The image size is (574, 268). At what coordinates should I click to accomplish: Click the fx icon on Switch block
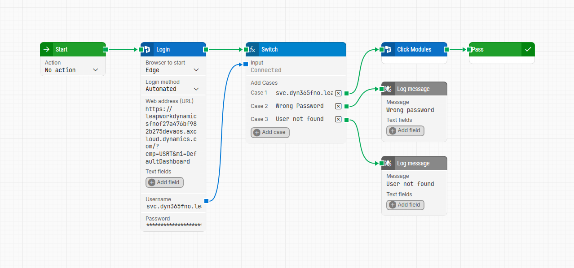(252, 49)
